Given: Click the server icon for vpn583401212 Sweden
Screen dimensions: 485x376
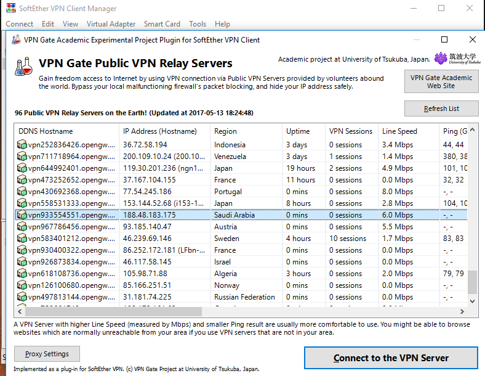Looking at the screenshot, I should click(22, 239).
